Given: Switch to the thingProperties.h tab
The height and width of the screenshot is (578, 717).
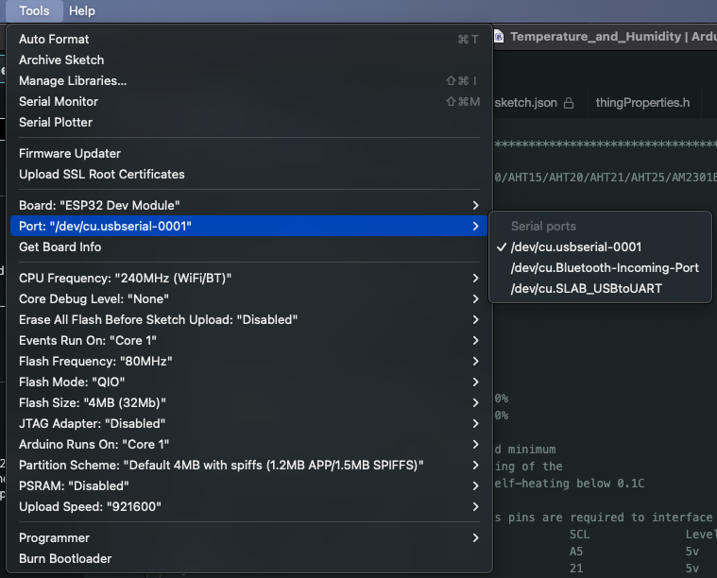Looking at the screenshot, I should pyautogui.click(x=642, y=103).
